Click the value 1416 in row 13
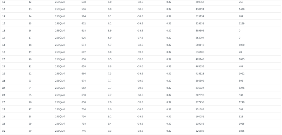The width and height of the screenshot is (282, 135). point(242,9)
